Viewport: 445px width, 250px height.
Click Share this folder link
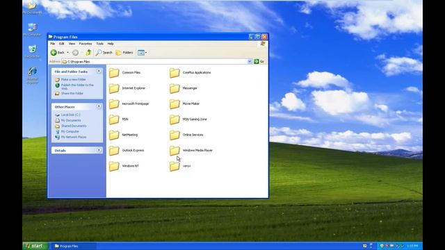tap(72, 93)
